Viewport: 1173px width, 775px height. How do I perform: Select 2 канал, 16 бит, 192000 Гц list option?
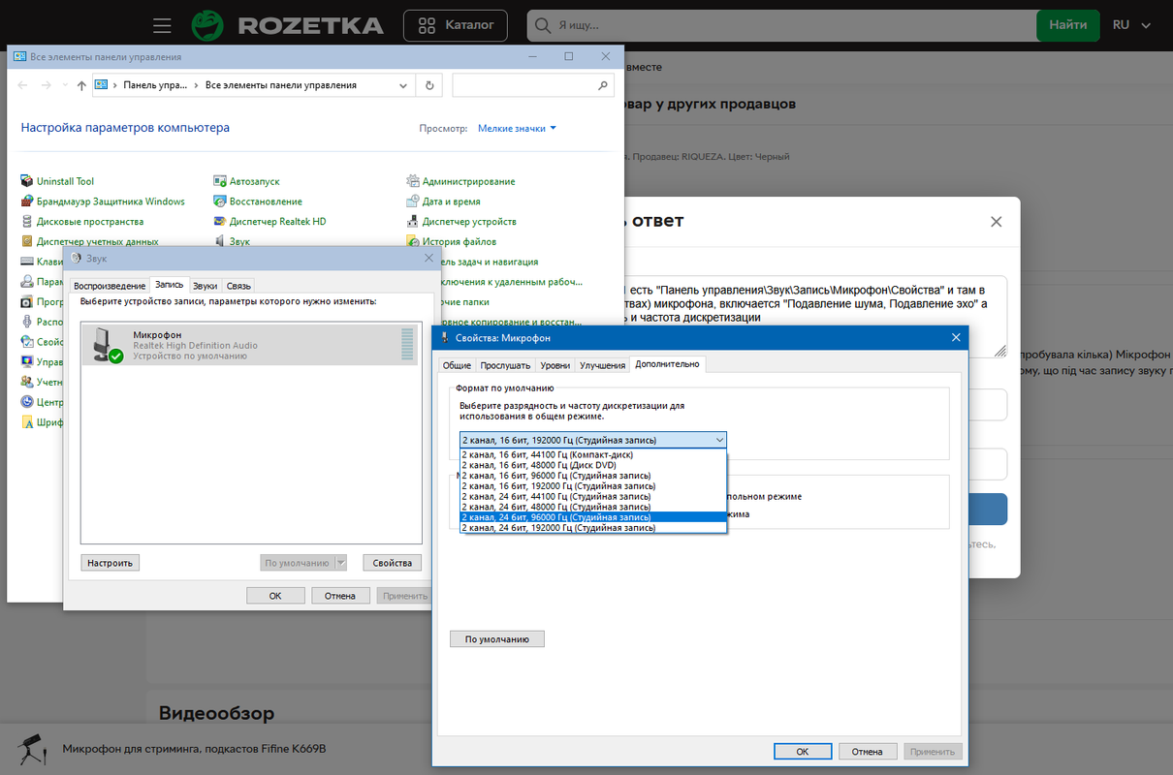point(593,485)
